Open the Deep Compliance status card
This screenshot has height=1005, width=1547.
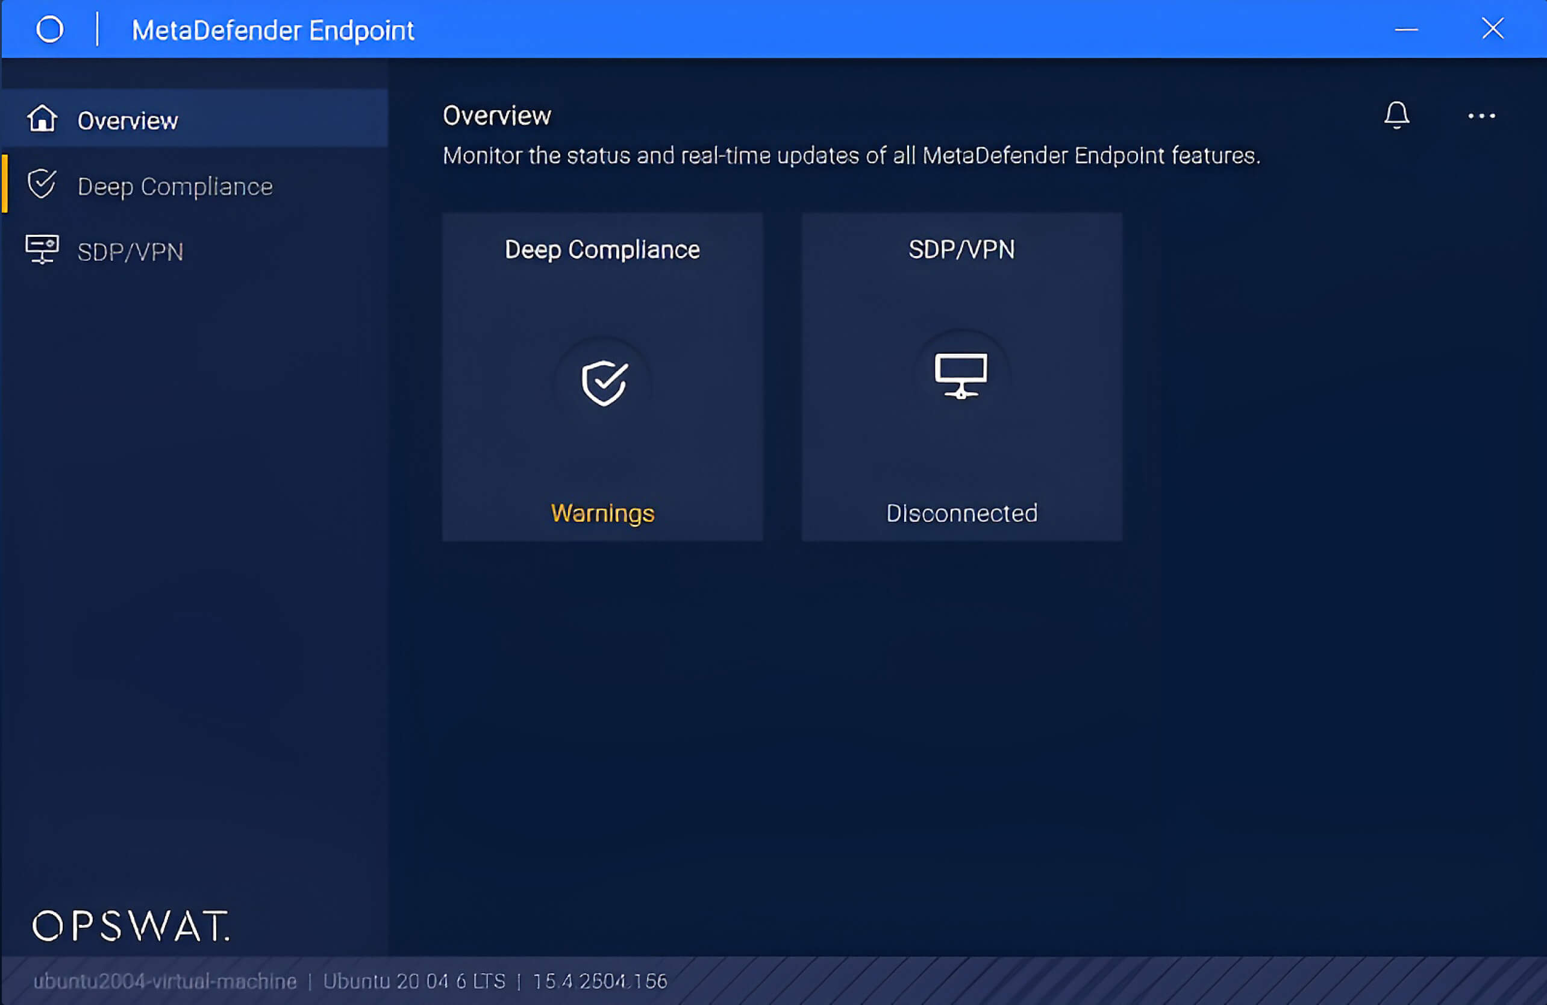coord(602,376)
